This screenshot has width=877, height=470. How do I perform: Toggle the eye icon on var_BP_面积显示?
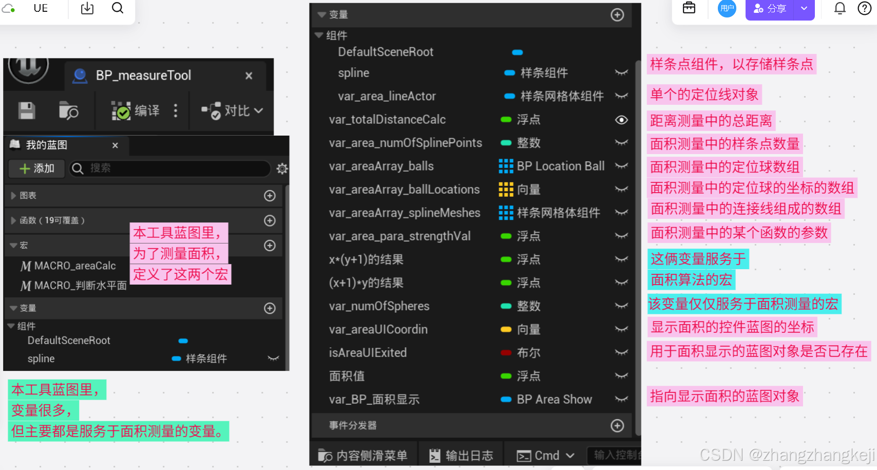[x=621, y=399]
